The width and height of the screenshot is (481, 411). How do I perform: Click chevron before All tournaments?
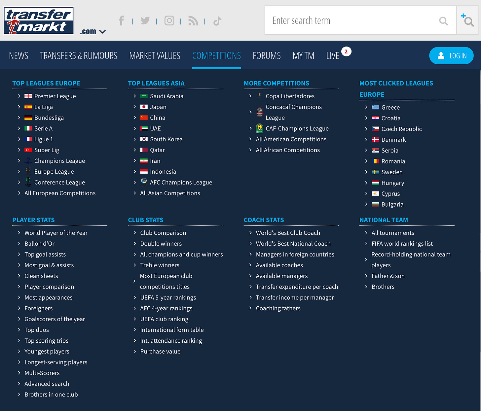[366, 233]
